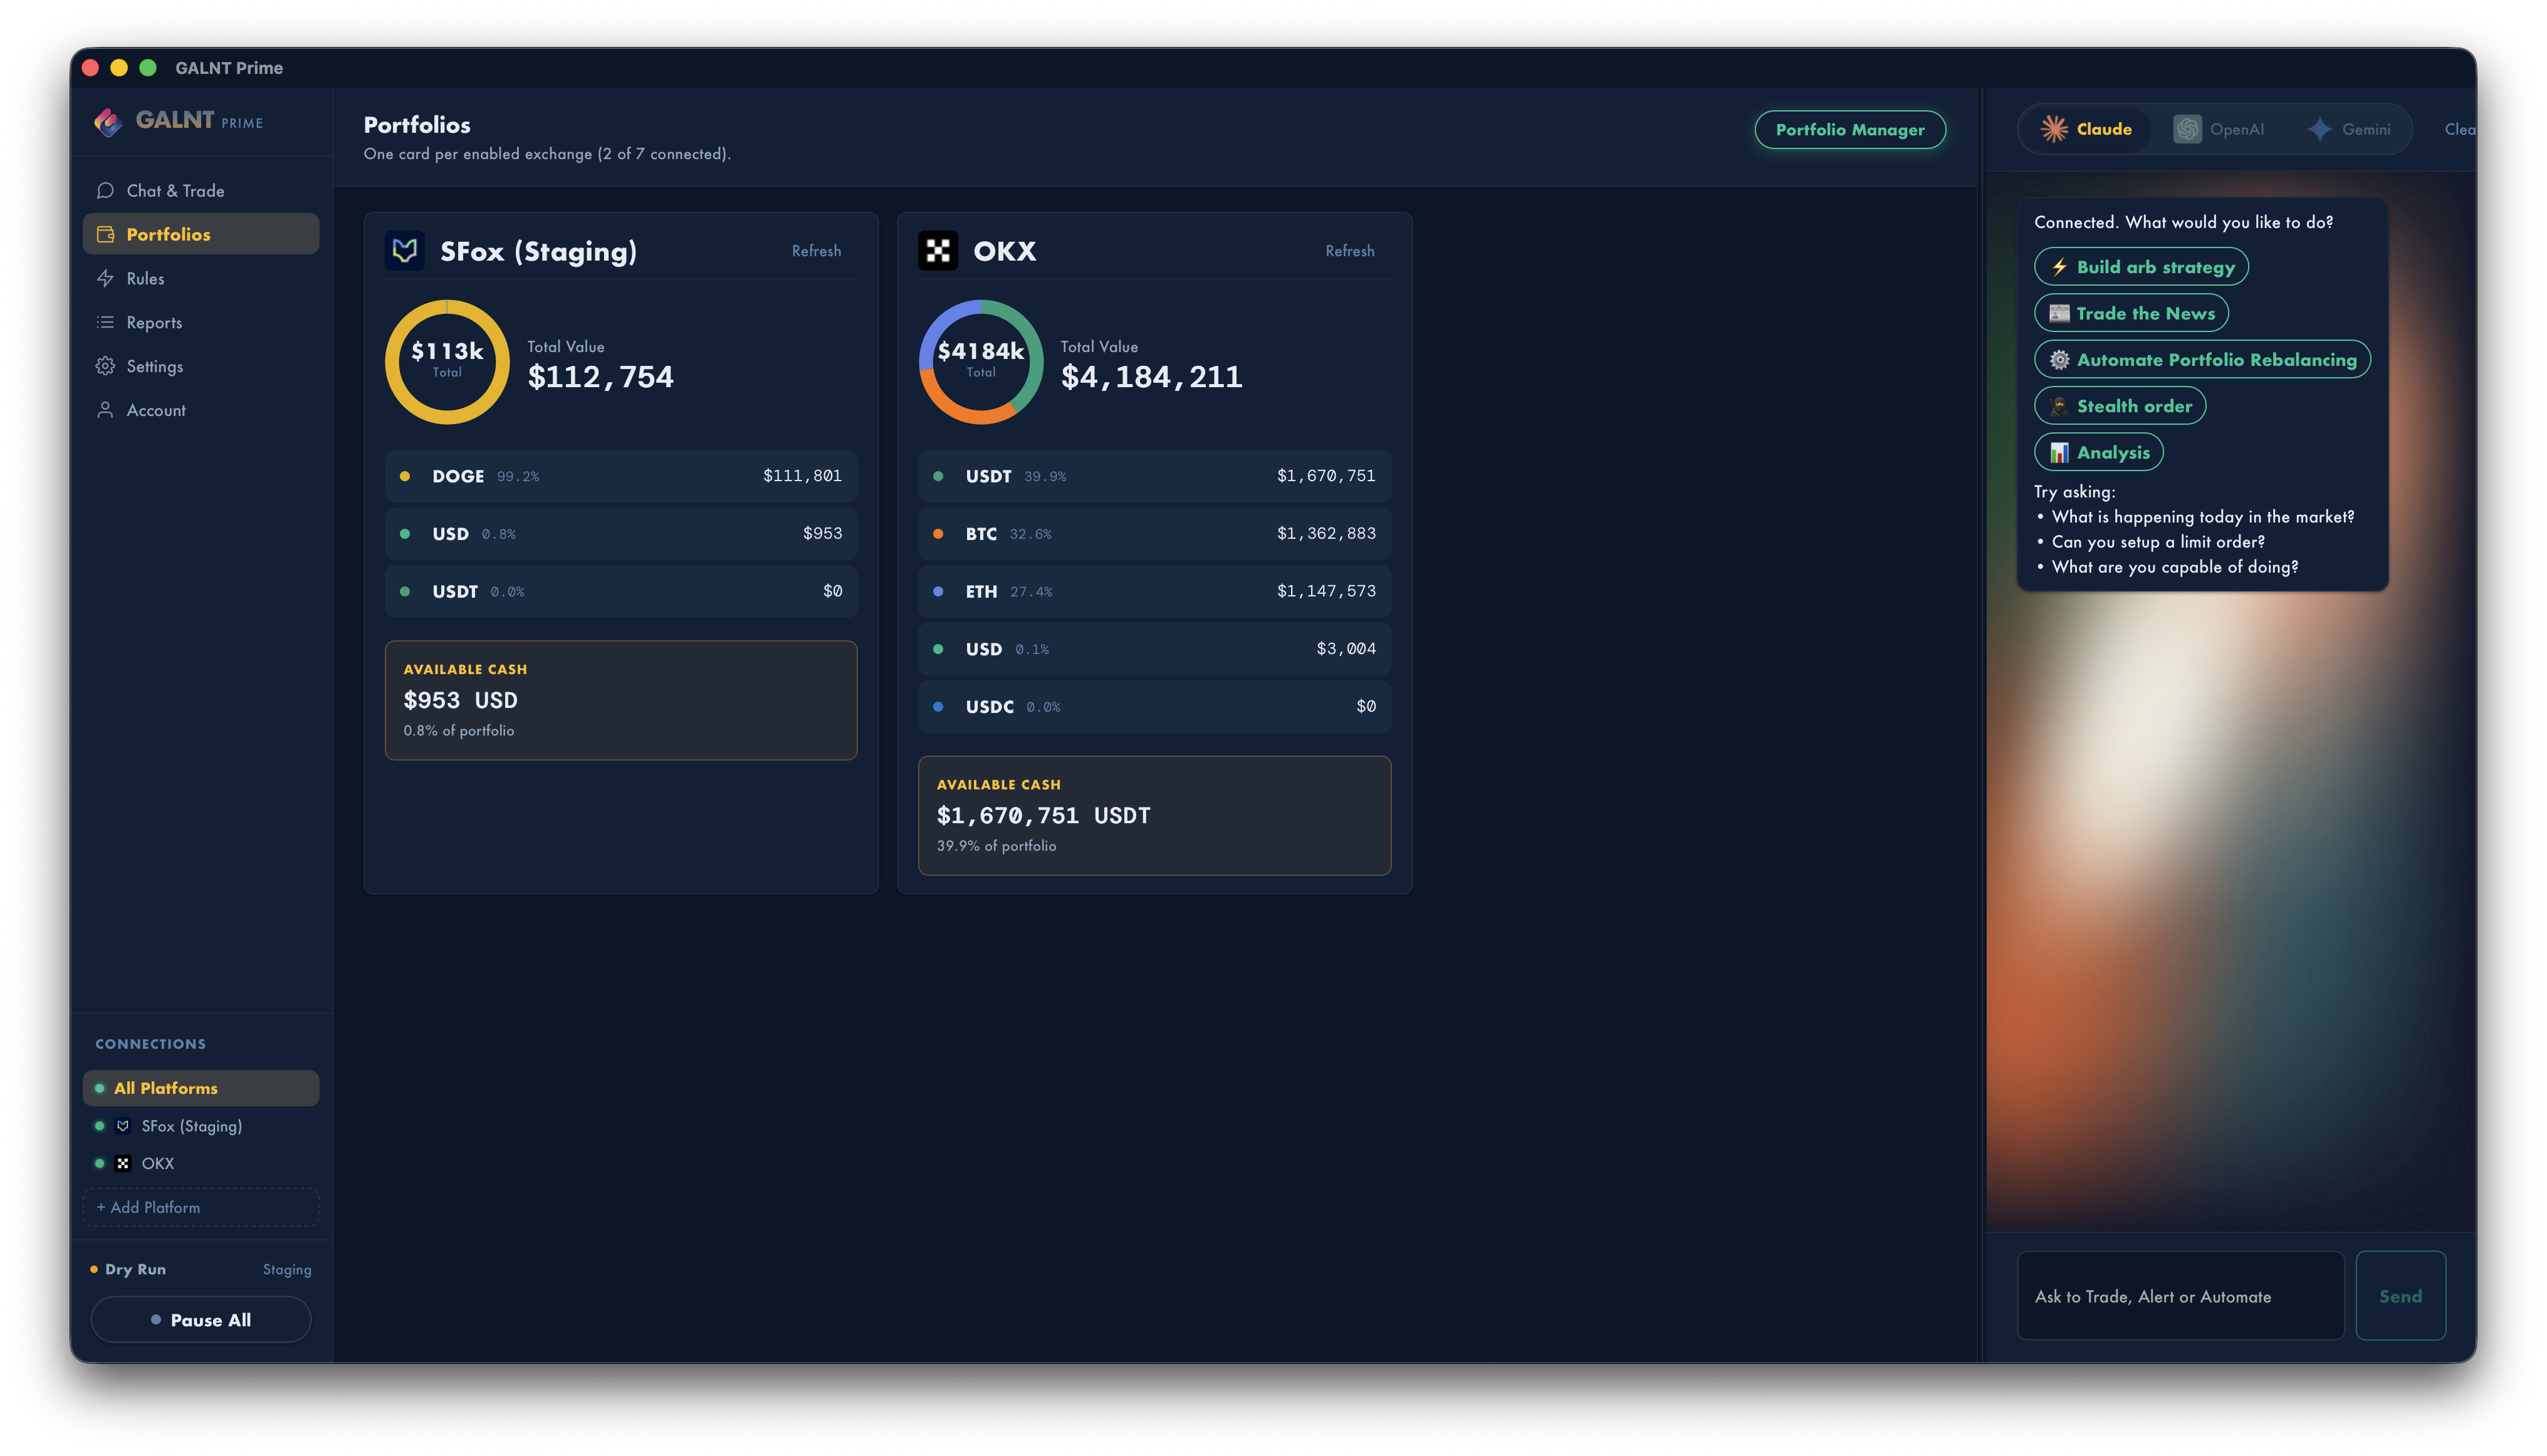Refresh the SFox (Staging) portfolio
The width and height of the screenshot is (2547, 1456).
817,251
